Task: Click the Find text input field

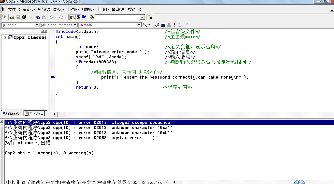Action: pyautogui.click(x=118, y=17)
